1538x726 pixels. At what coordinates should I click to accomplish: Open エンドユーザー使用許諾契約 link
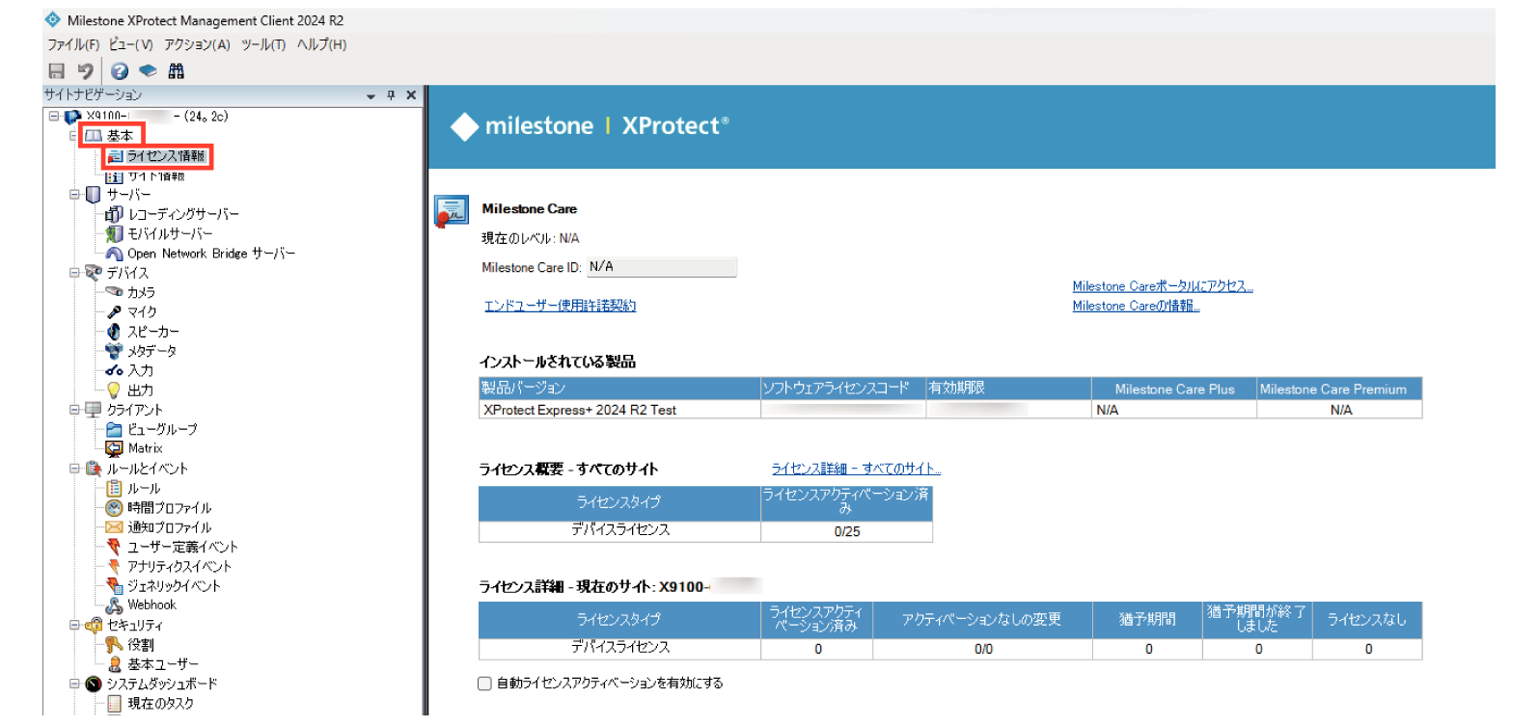pos(561,306)
